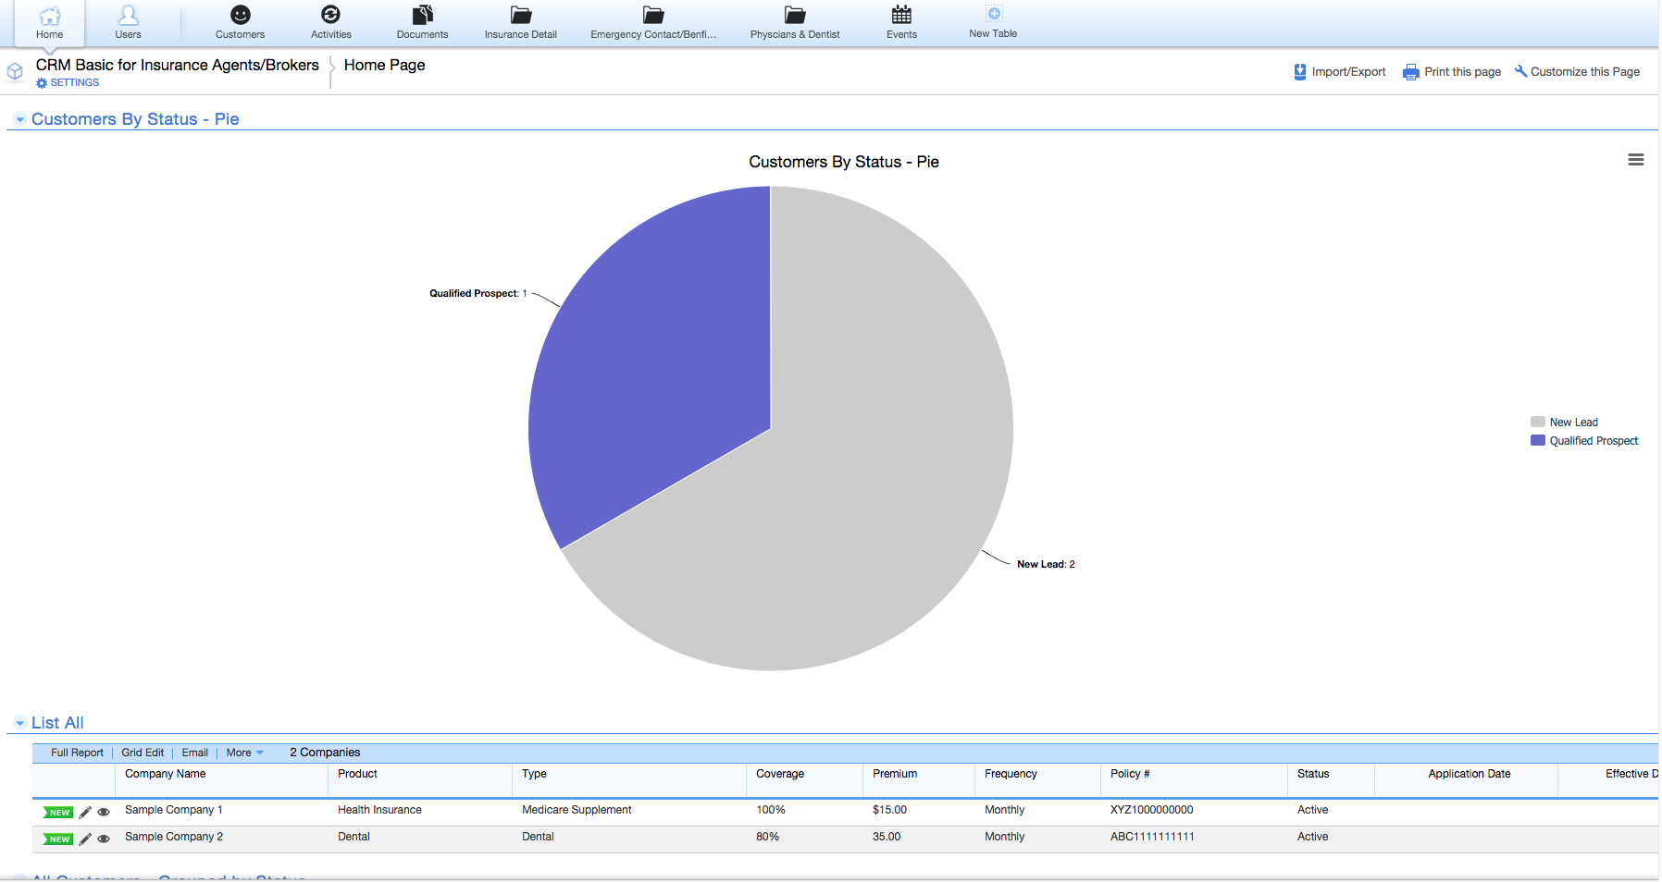Open the Documents table icon
Viewport: 1662px width, 882px height.
click(x=422, y=15)
